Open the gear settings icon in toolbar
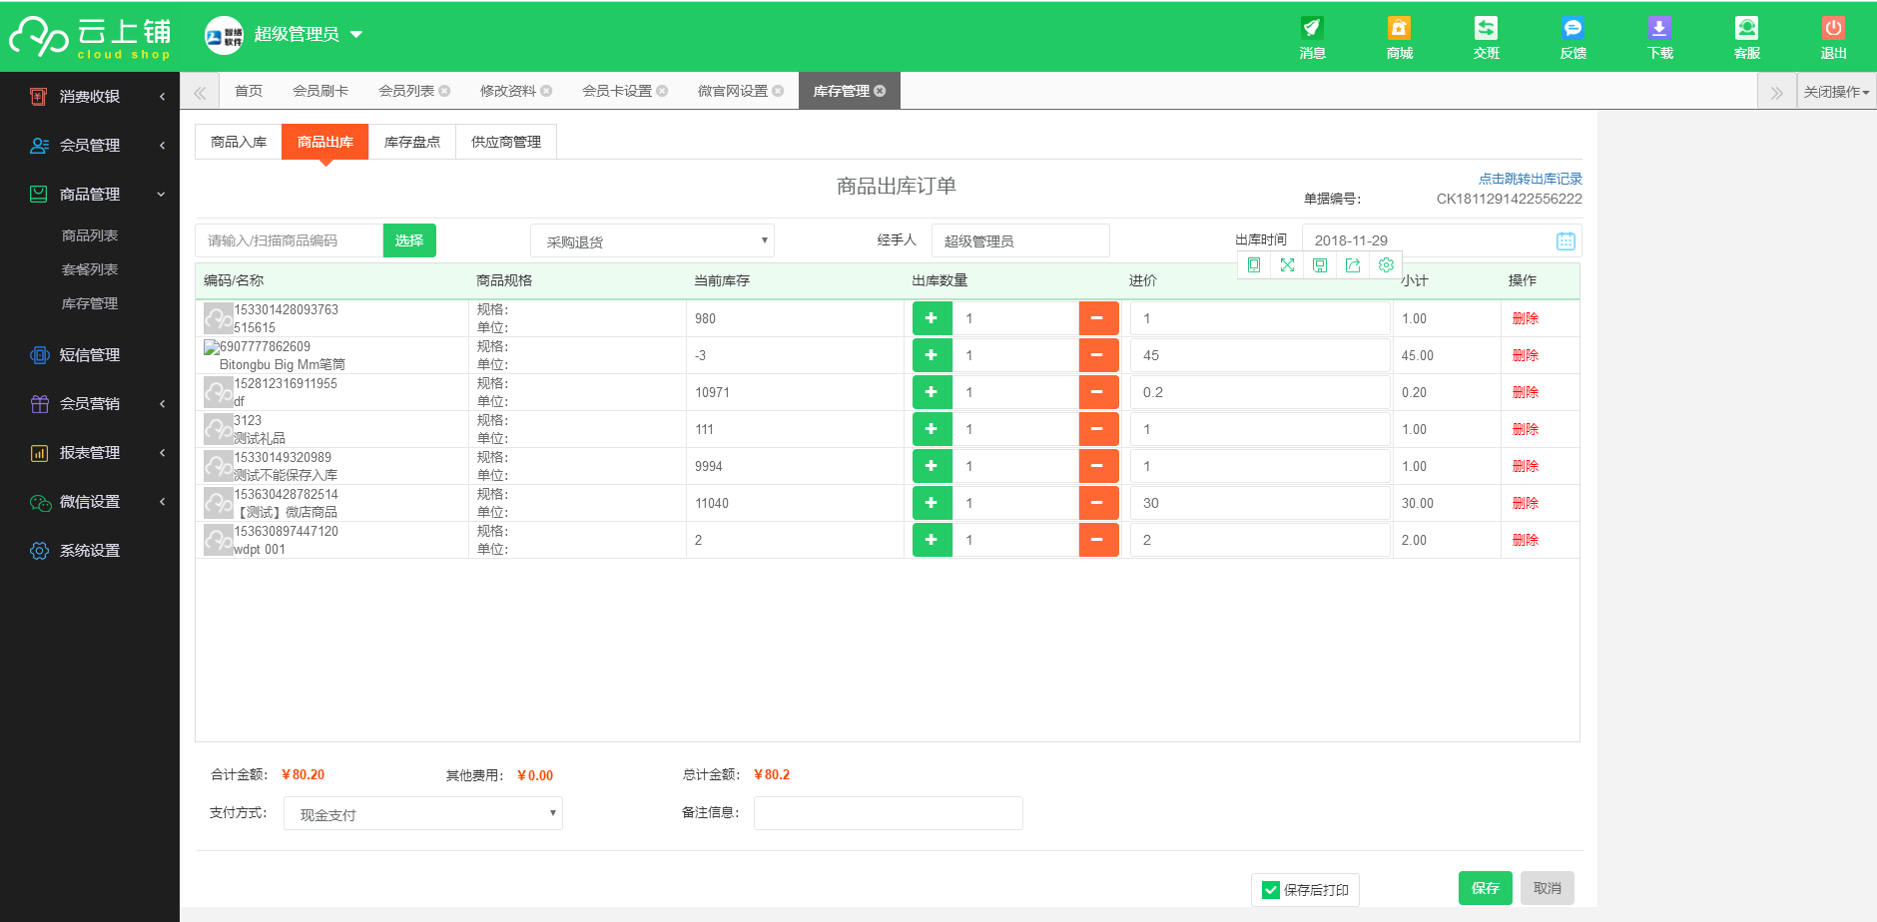This screenshot has width=1877, height=922. 1386,264
